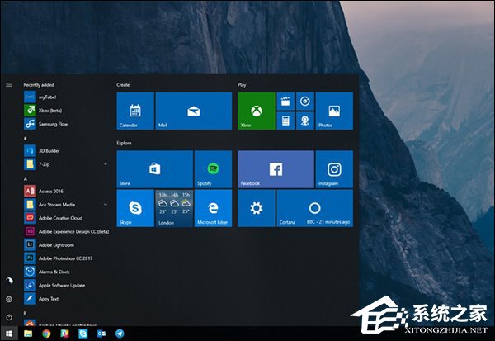Launch the Spotify tile
Viewport: 495px width, 341px height.
point(213,169)
